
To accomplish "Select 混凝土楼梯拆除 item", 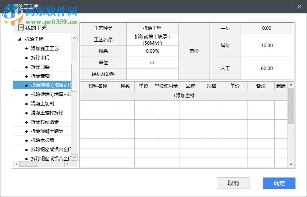I will coord(42,113).
